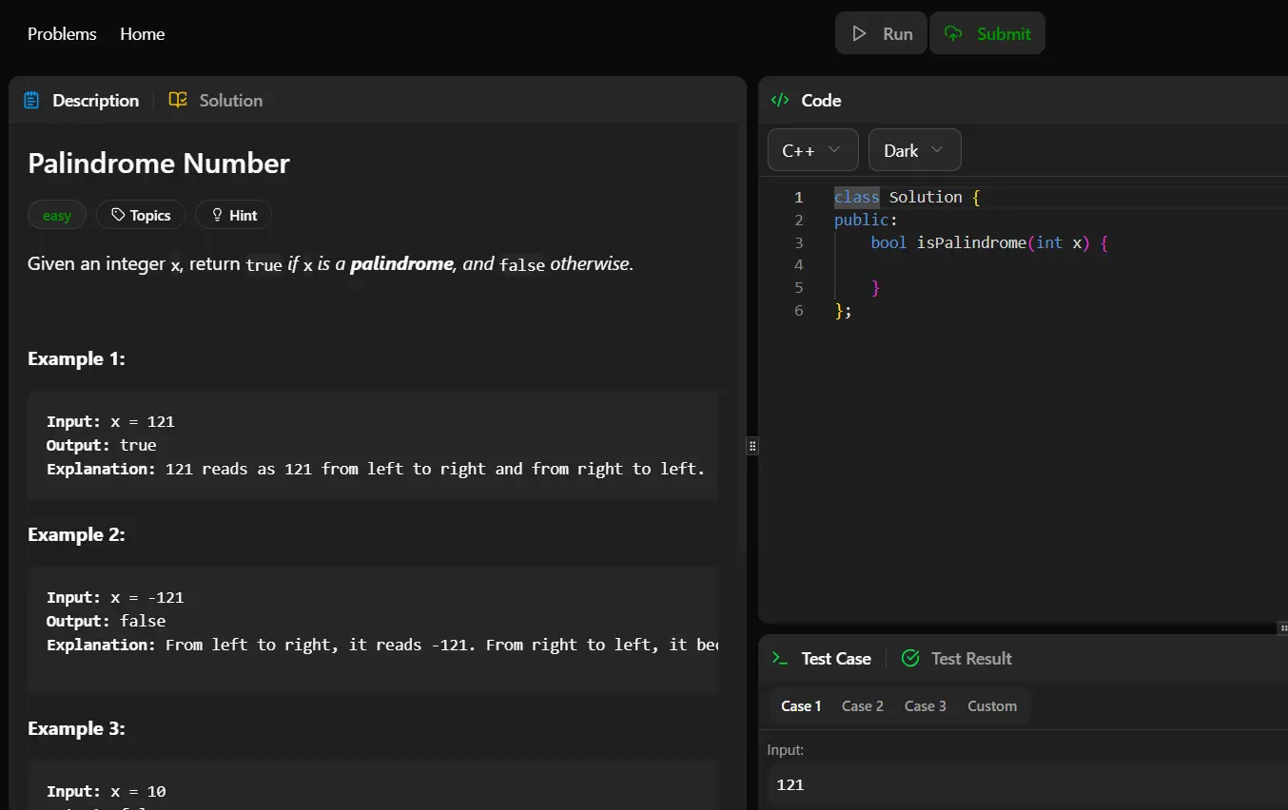Open the Problems page link
The image size is (1288, 810).
point(62,33)
